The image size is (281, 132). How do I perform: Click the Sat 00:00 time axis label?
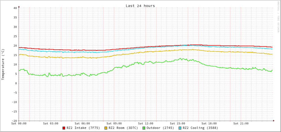click(x=19, y=124)
